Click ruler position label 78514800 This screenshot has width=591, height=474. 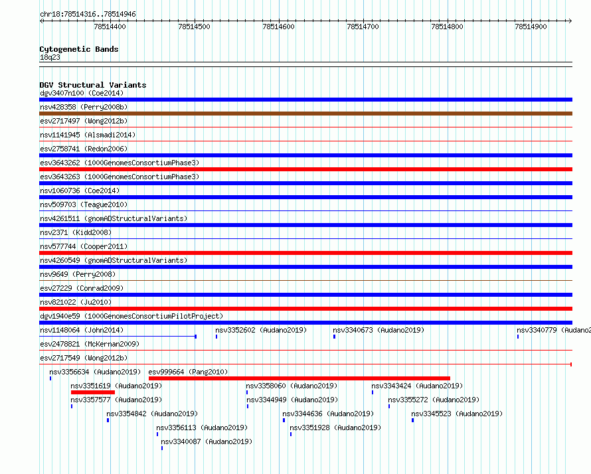[x=448, y=27]
